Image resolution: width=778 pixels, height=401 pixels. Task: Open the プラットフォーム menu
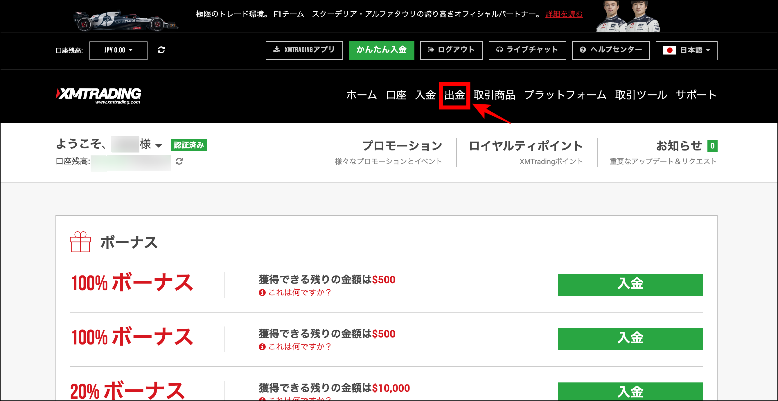565,95
